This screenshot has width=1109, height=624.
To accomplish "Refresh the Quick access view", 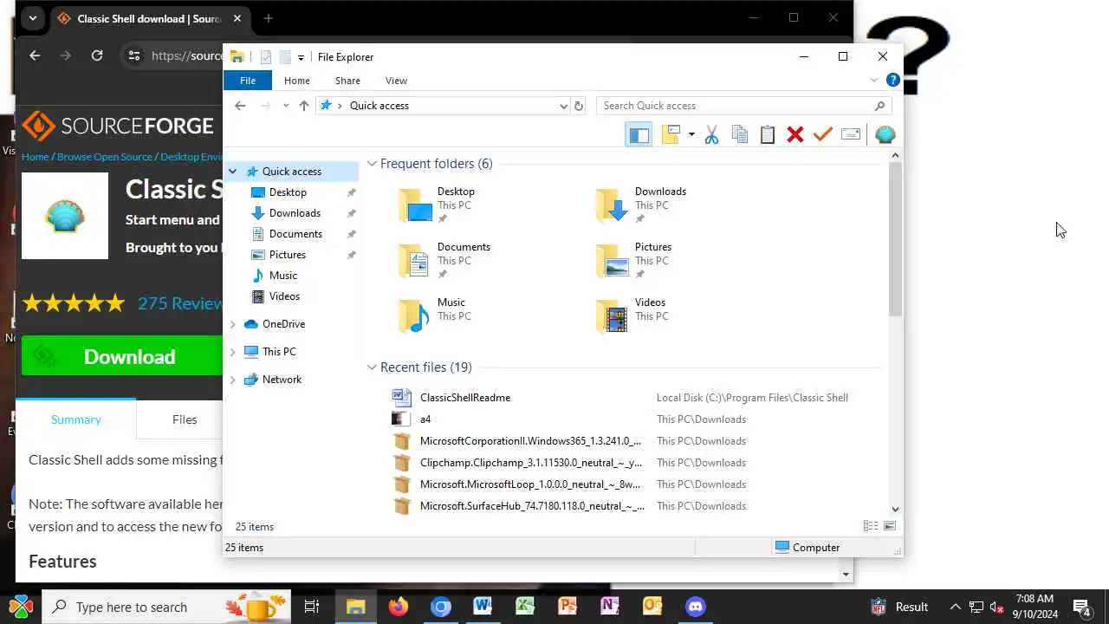I will [579, 106].
